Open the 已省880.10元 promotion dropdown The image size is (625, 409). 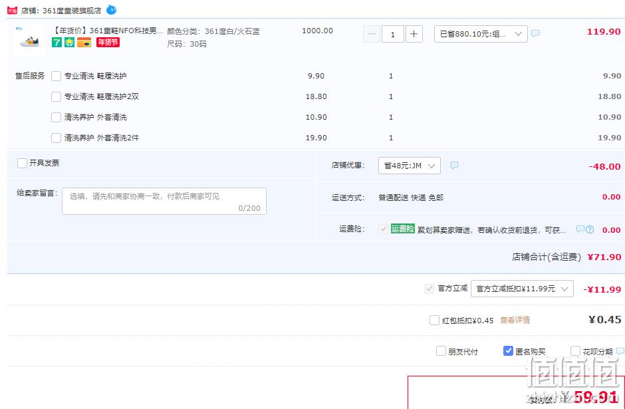[481, 34]
